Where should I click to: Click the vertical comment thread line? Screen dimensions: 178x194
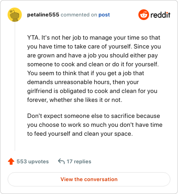click(15, 86)
